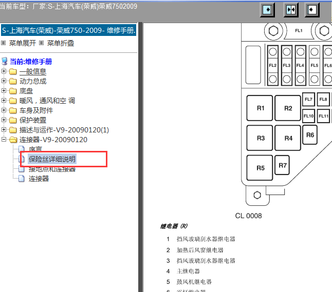
Task: Click the S-上海汽车(荣威)-荣威750-2009 header
Action: 68,30
